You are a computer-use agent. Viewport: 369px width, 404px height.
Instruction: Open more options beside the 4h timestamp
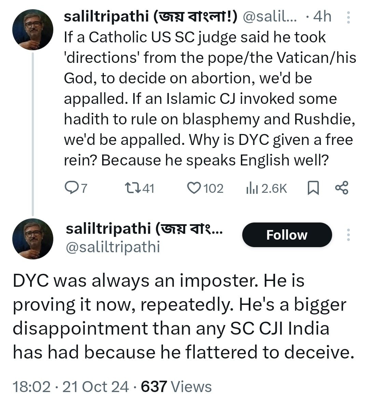(348, 17)
